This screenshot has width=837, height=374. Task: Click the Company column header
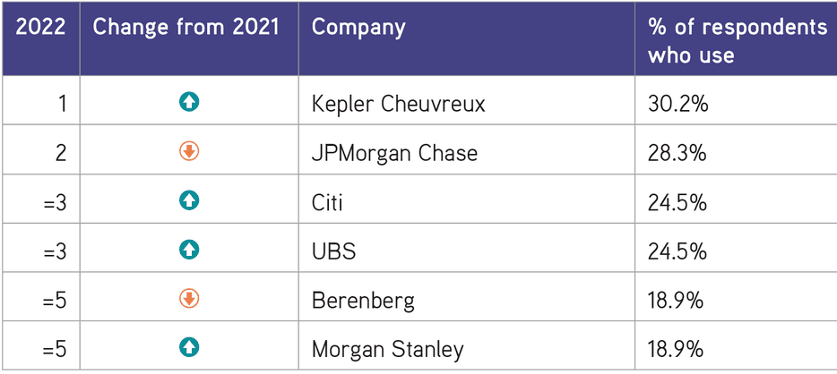tap(358, 29)
